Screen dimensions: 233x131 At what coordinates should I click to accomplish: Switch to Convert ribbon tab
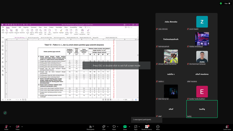click(x=14, y=27)
